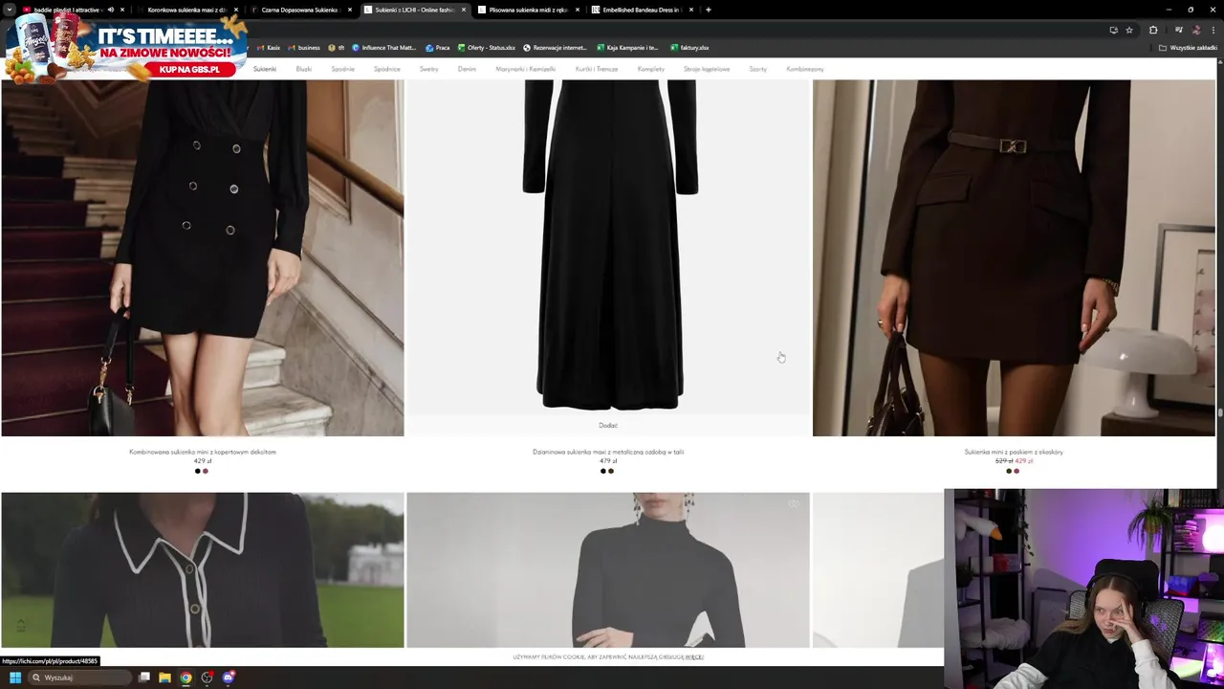Open the Komplety category
The height and width of the screenshot is (689, 1224).
(x=651, y=69)
